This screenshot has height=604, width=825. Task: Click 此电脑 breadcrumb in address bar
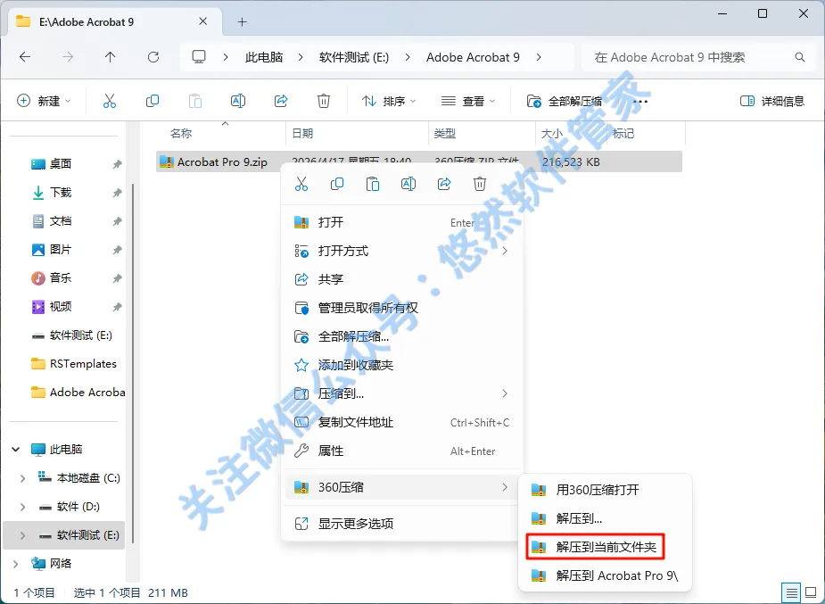tap(264, 57)
